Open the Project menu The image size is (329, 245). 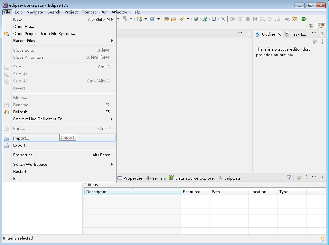point(71,12)
